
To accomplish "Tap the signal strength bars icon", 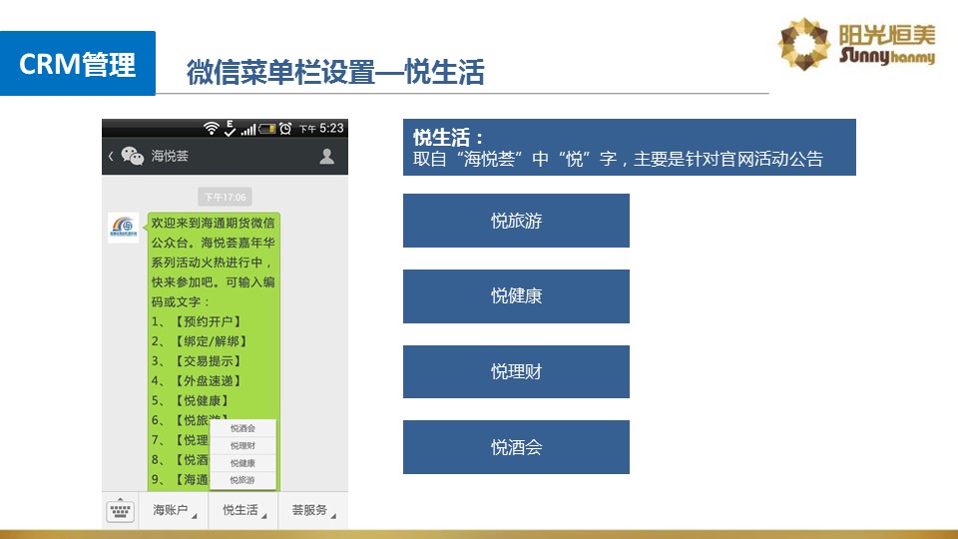I will (x=248, y=129).
